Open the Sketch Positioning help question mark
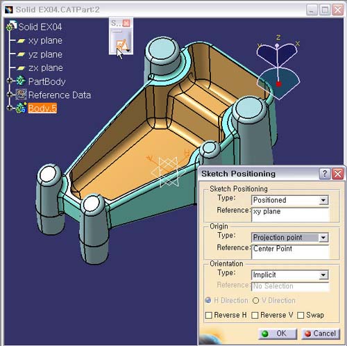Image resolution: width=347 pixels, height=346 pixels. click(324, 174)
